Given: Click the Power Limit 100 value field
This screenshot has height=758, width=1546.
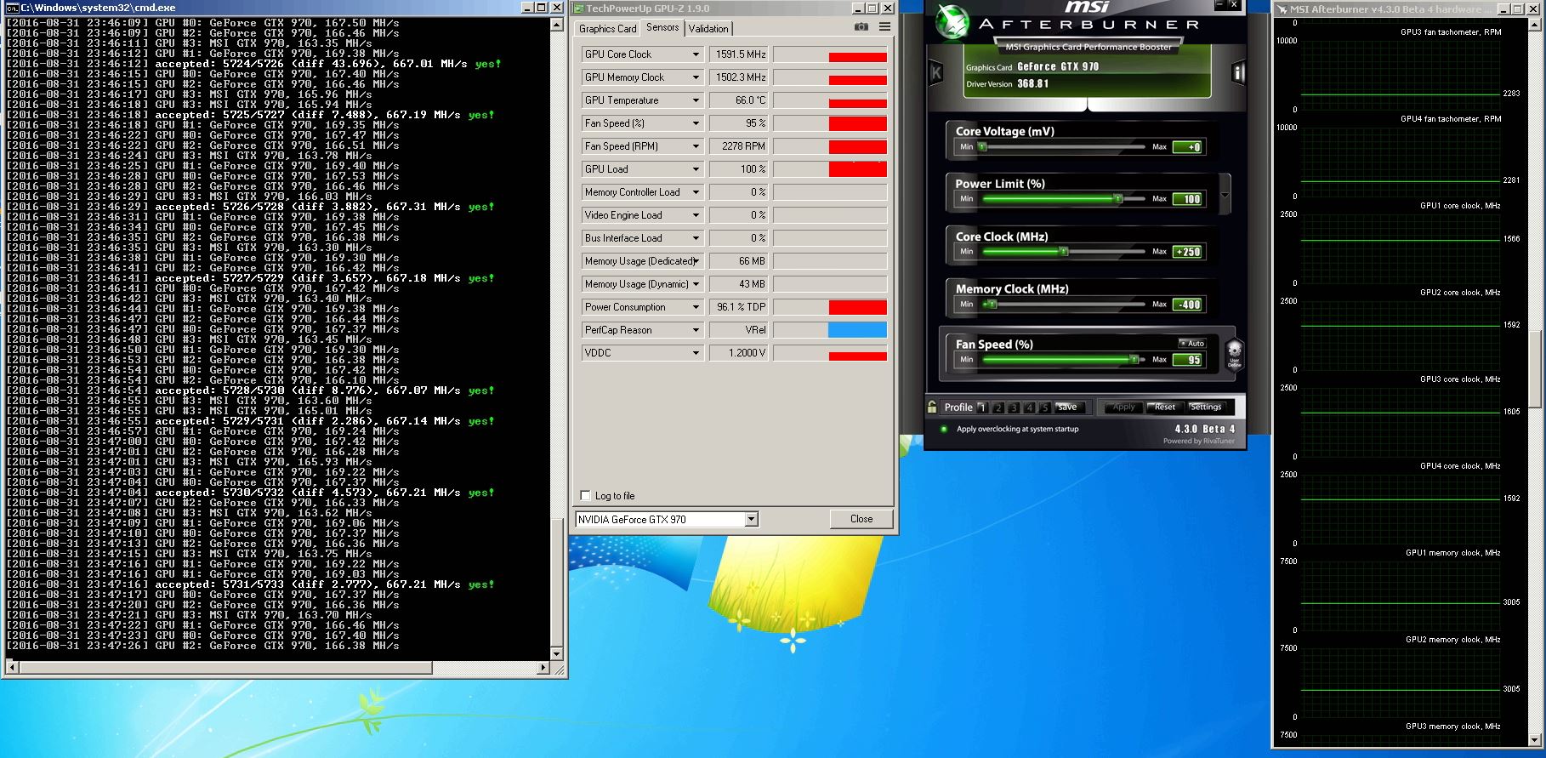Looking at the screenshot, I should [1187, 199].
